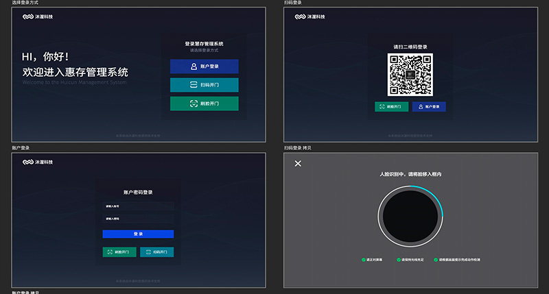Viewport: 549px width, 294px height.
Task: Click the Welcome to the Huicun Management System text
Action: tap(74, 82)
